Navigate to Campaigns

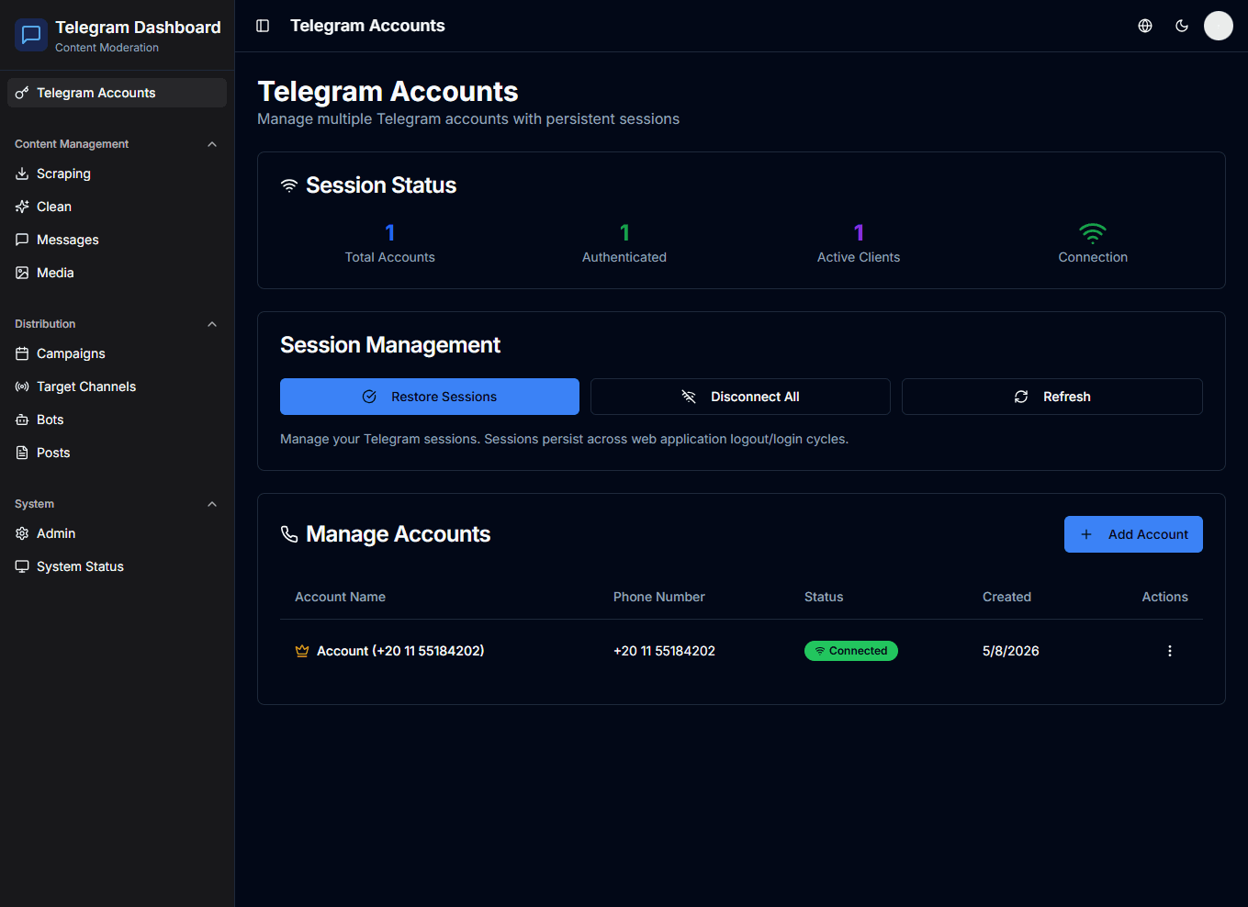pos(117,353)
